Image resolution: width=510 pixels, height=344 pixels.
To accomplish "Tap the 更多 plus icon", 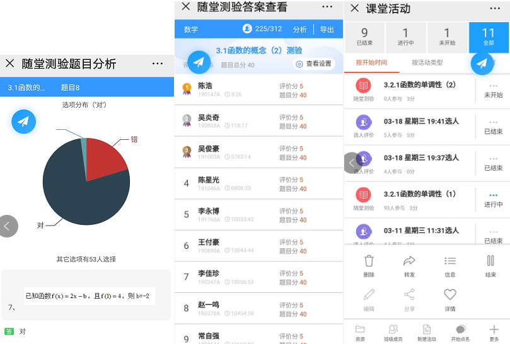I will [494, 331].
